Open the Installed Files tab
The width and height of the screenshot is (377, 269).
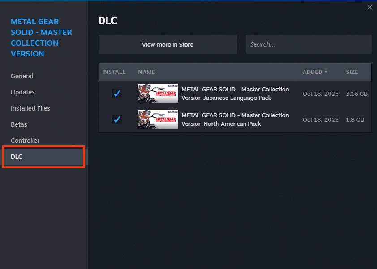point(30,108)
